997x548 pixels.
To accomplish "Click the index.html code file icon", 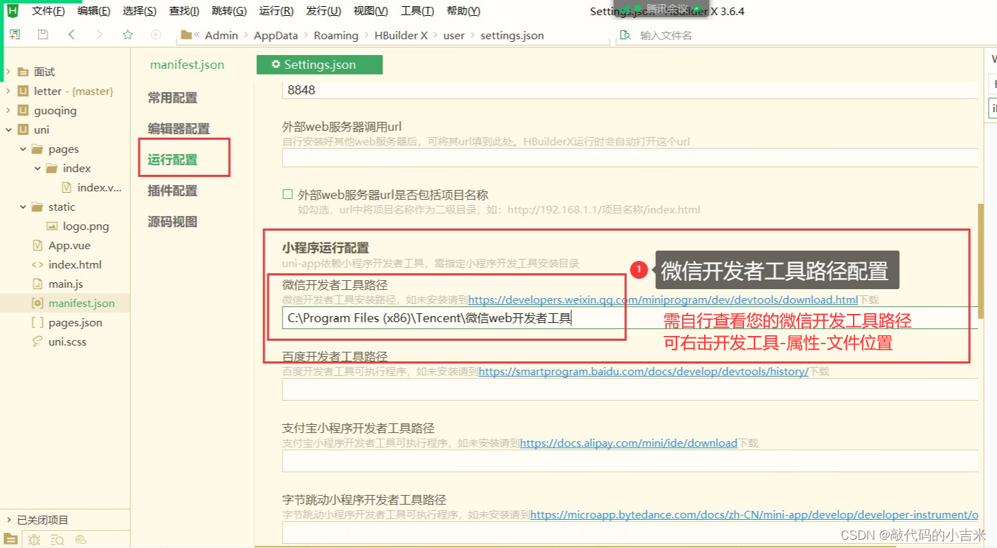I will (37, 264).
